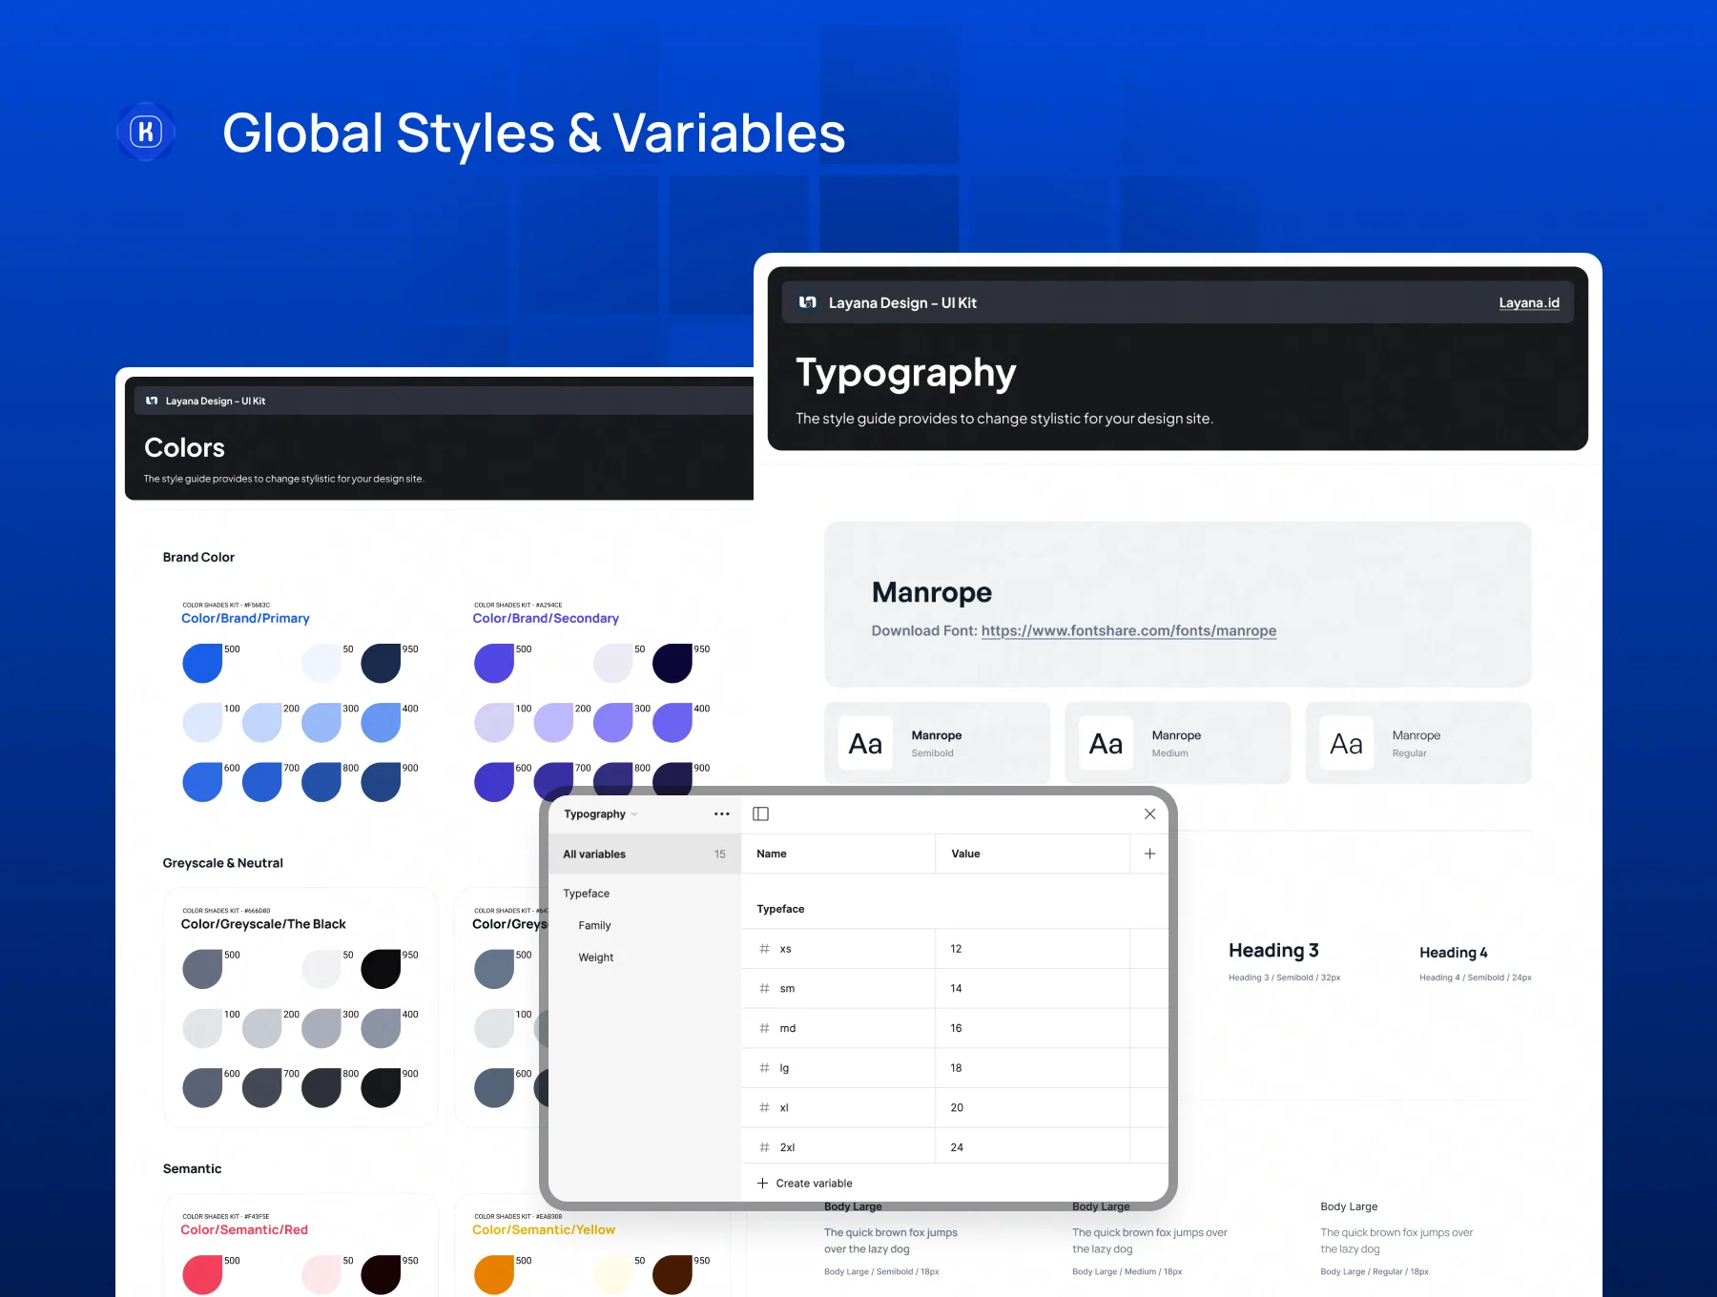Select the Semantic Yellow 500 swatch
Image resolution: width=1717 pixels, height=1297 pixels.
click(494, 1274)
